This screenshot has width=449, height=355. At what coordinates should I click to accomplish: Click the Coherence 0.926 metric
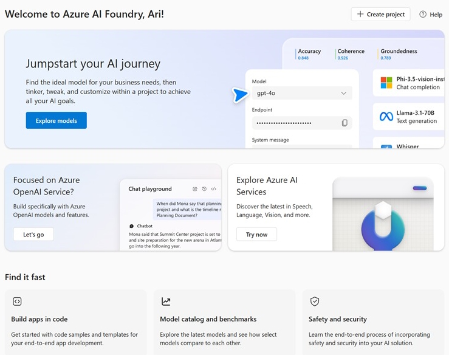tap(350, 54)
